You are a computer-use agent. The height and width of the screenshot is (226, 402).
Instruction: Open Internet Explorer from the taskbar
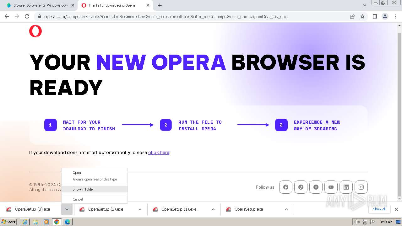[x=25, y=222]
